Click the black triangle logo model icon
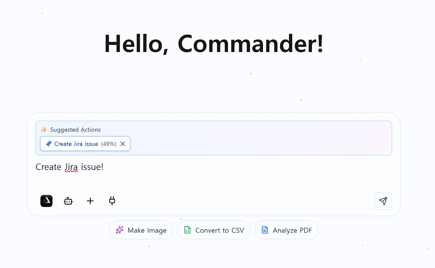 46,201
